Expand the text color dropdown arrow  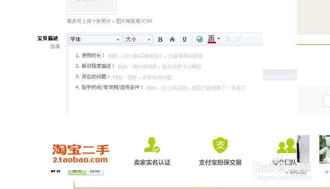219,39
